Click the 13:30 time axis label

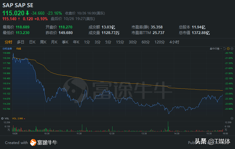click(144, 133)
